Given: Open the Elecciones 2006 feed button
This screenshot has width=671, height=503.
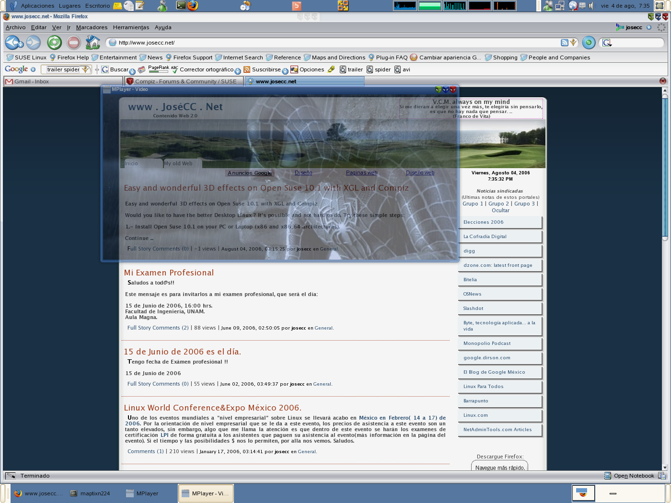Looking at the screenshot, I should click(x=500, y=222).
